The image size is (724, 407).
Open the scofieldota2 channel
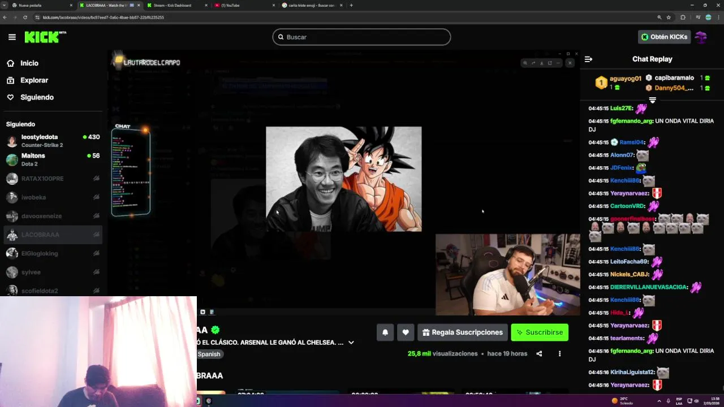point(53,290)
